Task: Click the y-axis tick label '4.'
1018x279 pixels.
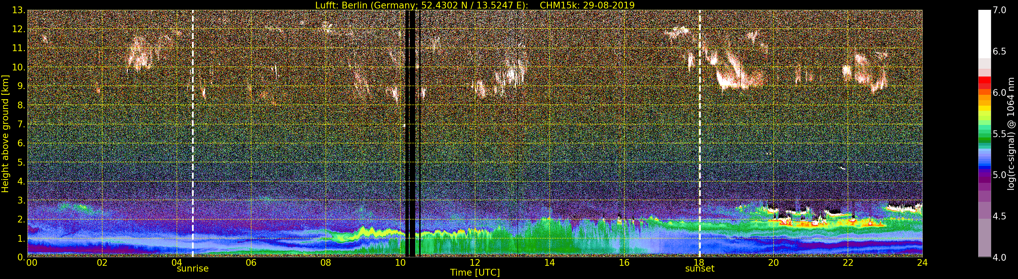Action: coord(21,181)
